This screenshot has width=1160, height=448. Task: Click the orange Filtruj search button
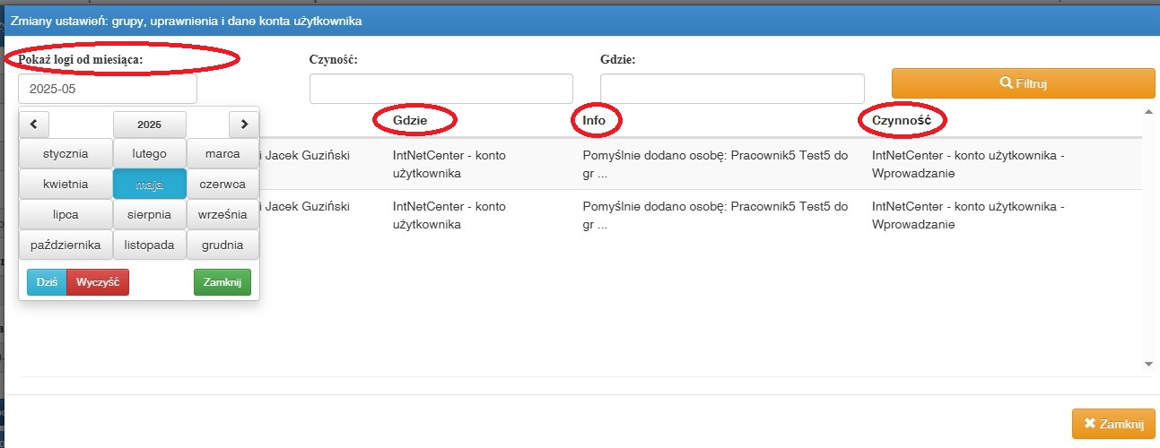pos(1023,83)
